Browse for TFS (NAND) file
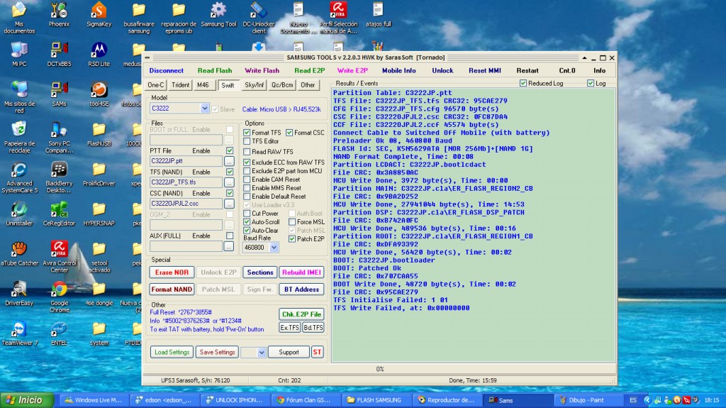726x408 pixels. point(229,182)
